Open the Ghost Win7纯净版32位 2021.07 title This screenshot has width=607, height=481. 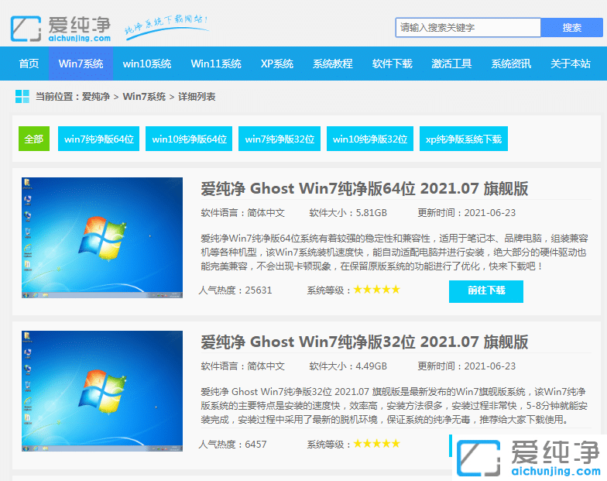364,342
